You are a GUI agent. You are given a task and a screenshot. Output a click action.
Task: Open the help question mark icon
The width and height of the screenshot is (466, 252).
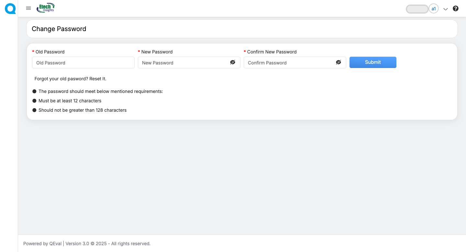(456, 9)
